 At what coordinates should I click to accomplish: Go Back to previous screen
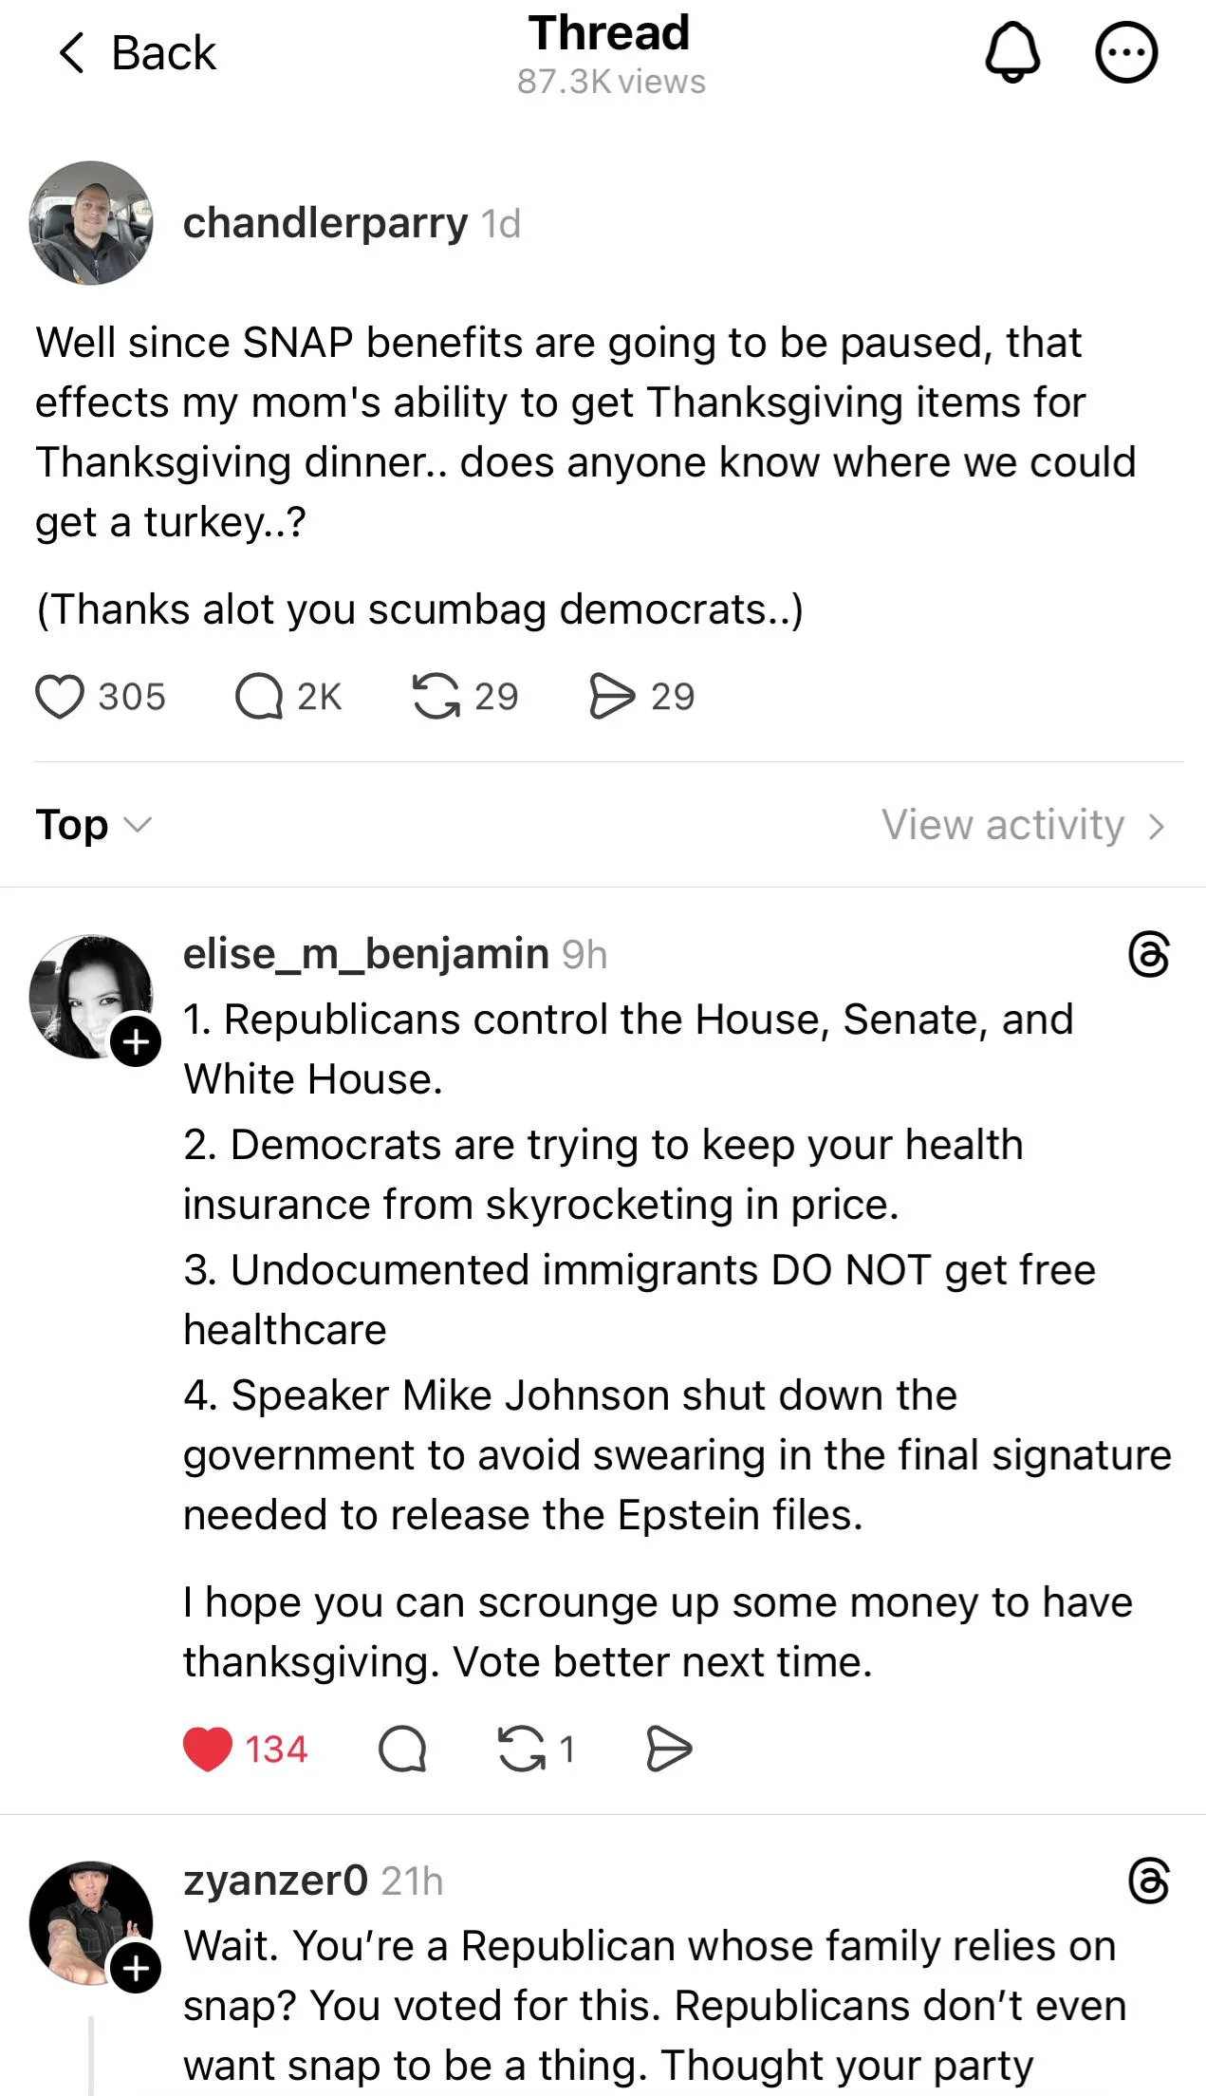138,53
